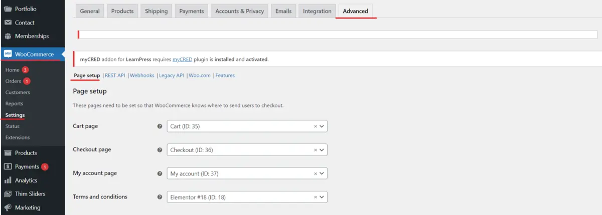Open the Cart page dropdown
Image resolution: width=602 pixels, height=215 pixels.
247,126
